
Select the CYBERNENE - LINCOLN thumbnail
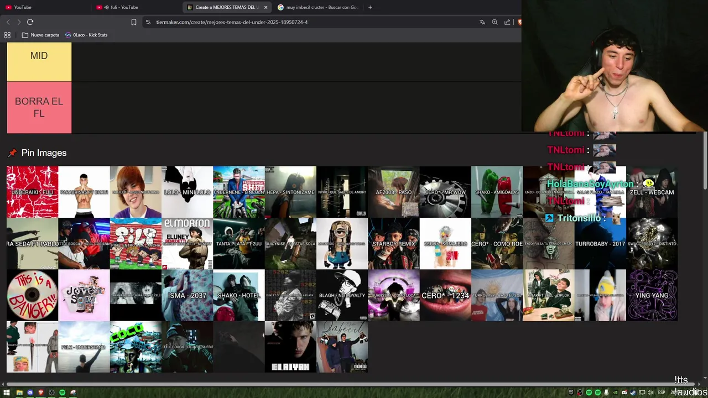pos(239,192)
